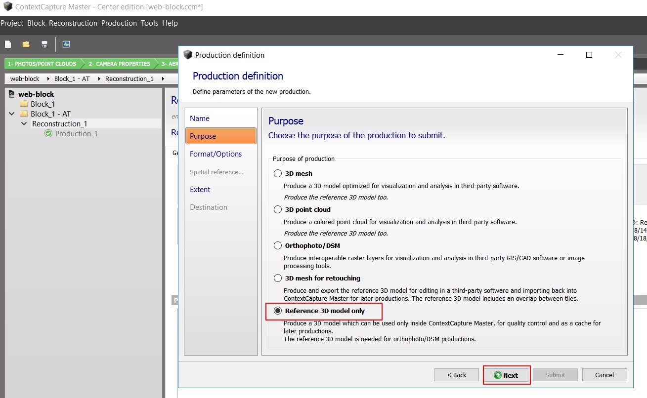Click the ContextCapture icon in dialog title
Image resolution: width=647 pixels, height=398 pixels.
point(187,55)
